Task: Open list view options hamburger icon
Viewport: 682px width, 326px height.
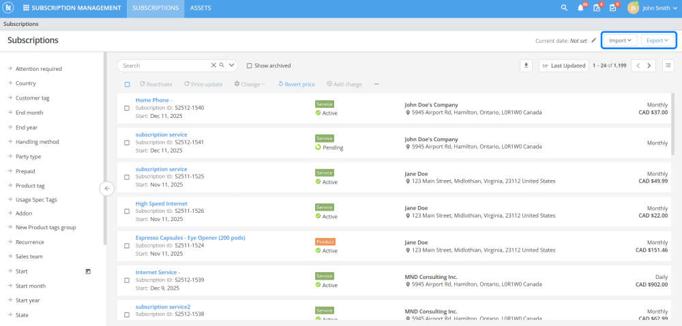Action: coord(668,65)
